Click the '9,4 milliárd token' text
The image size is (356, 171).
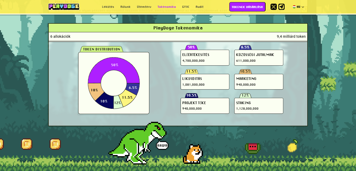click(291, 36)
